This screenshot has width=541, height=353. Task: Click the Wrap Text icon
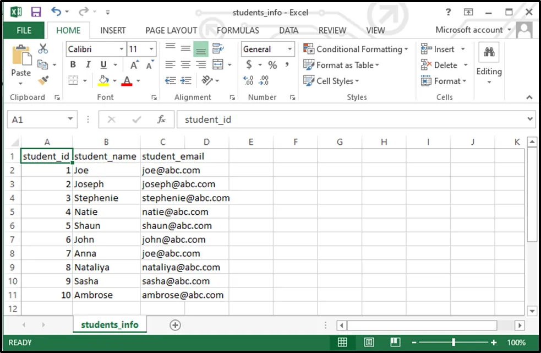click(217, 49)
